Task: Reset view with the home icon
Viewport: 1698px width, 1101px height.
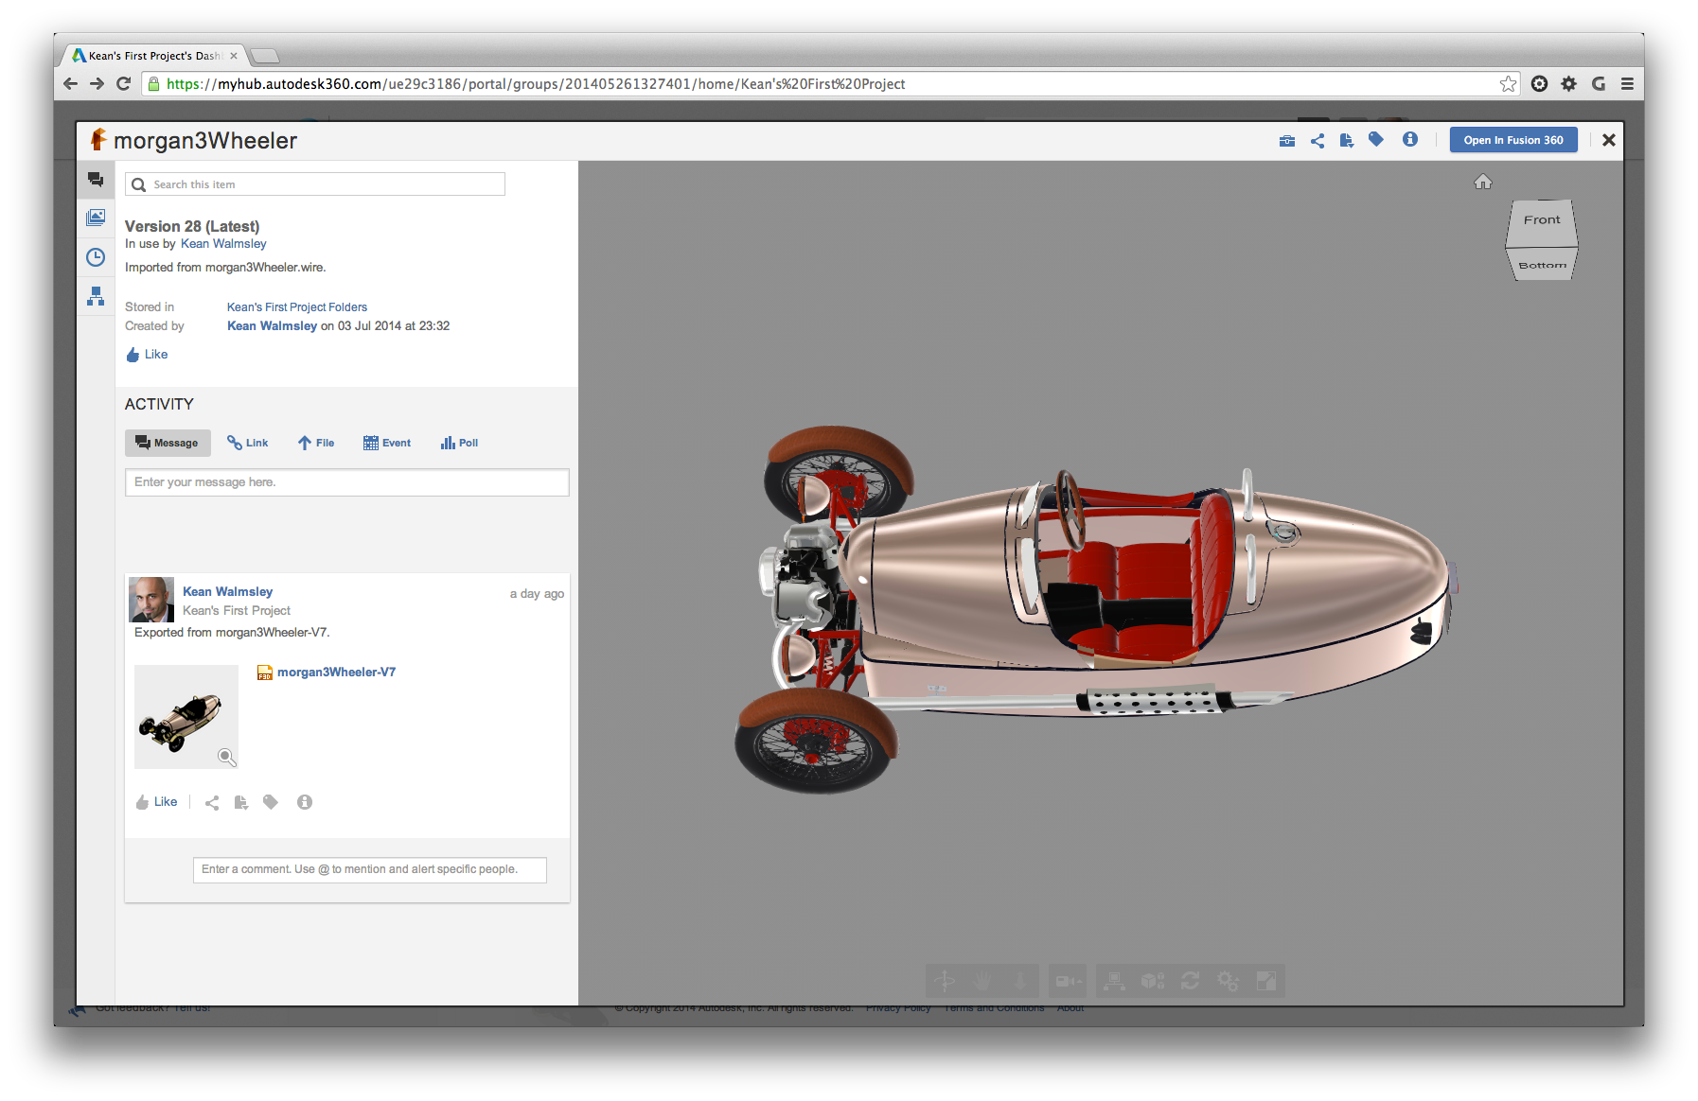Action: [1483, 182]
